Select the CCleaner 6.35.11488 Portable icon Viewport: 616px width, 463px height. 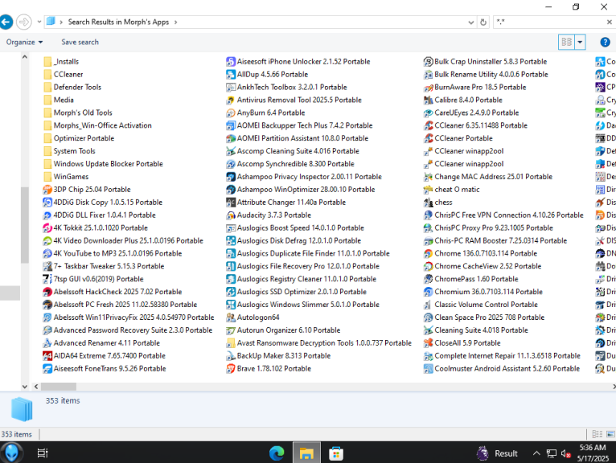[x=428, y=125]
